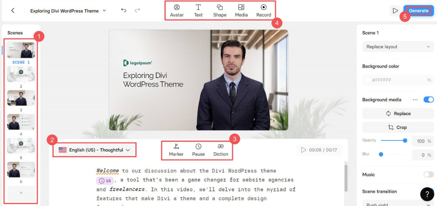437x206 pixels.
Task: Click the word Welcome in the script
Action: pos(108,171)
